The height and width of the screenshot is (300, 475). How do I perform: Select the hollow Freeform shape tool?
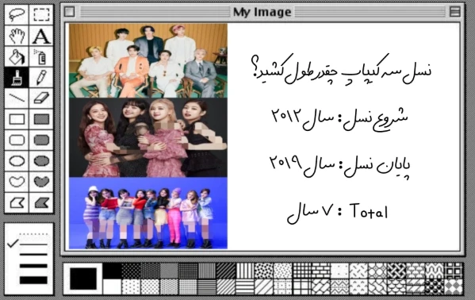[x=17, y=182]
